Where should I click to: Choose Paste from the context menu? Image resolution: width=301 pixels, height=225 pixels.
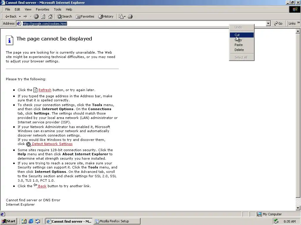click(x=242, y=45)
